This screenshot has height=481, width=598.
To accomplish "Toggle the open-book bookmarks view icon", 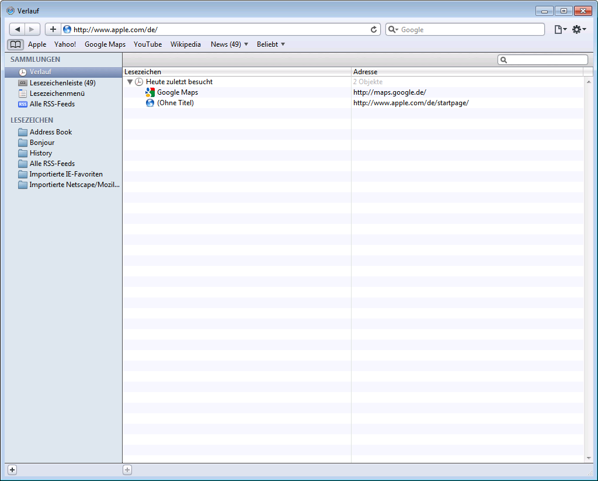I will (16, 44).
